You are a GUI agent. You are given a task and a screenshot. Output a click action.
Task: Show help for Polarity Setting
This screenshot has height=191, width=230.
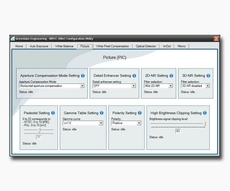click(140, 113)
